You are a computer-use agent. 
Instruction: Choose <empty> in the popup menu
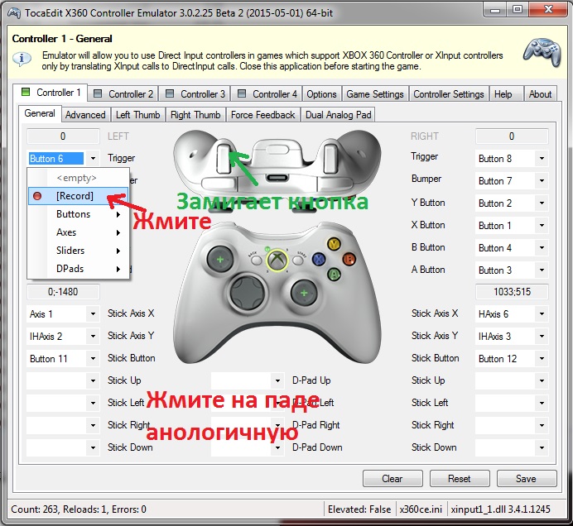(78, 178)
